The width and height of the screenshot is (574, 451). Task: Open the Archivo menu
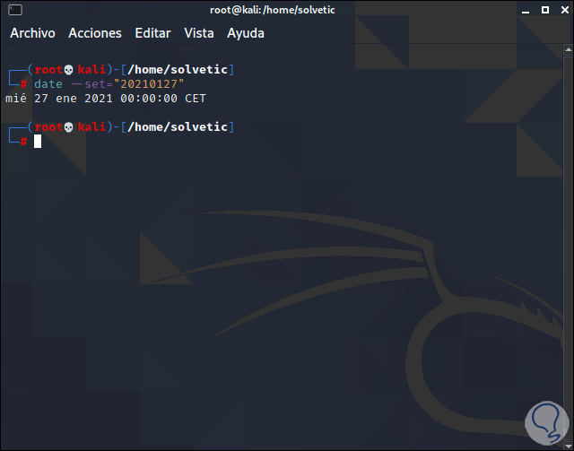point(32,33)
